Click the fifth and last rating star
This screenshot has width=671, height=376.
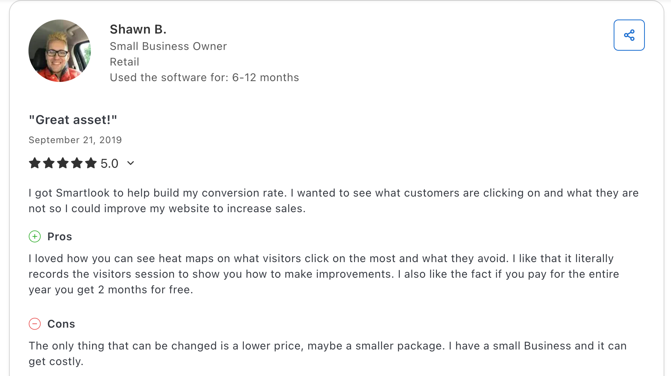[91, 163]
